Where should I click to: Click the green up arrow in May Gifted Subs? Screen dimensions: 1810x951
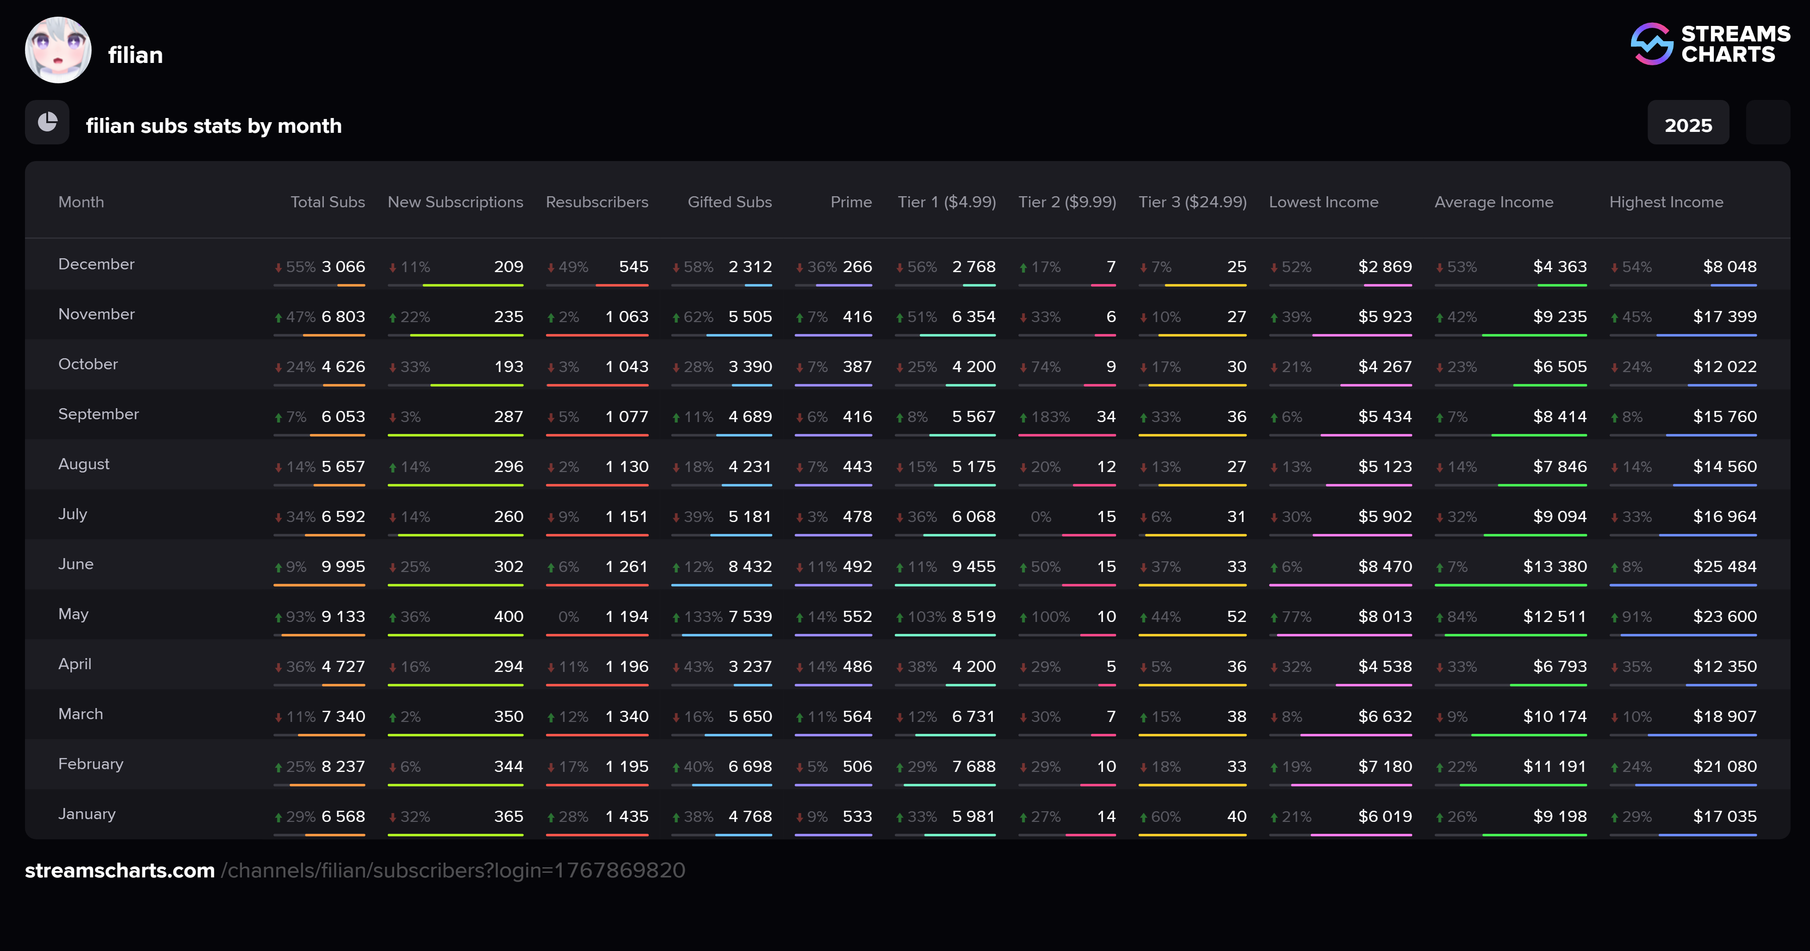point(676,618)
